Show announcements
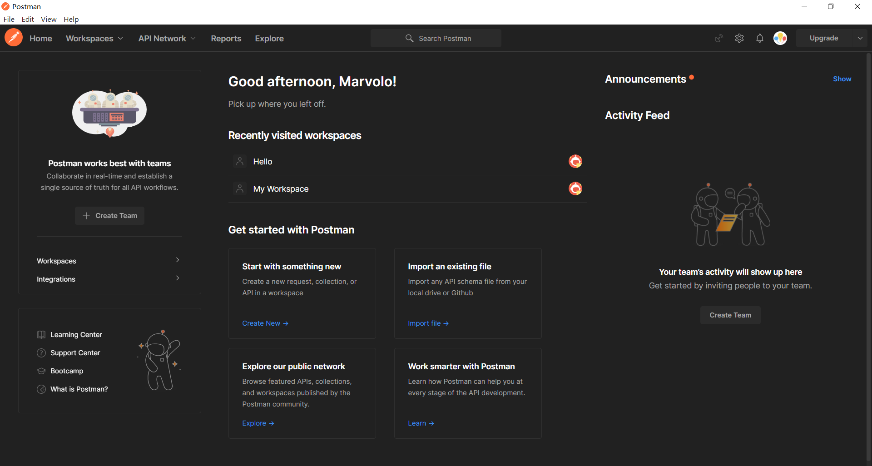The height and width of the screenshot is (466, 872). (x=842, y=79)
